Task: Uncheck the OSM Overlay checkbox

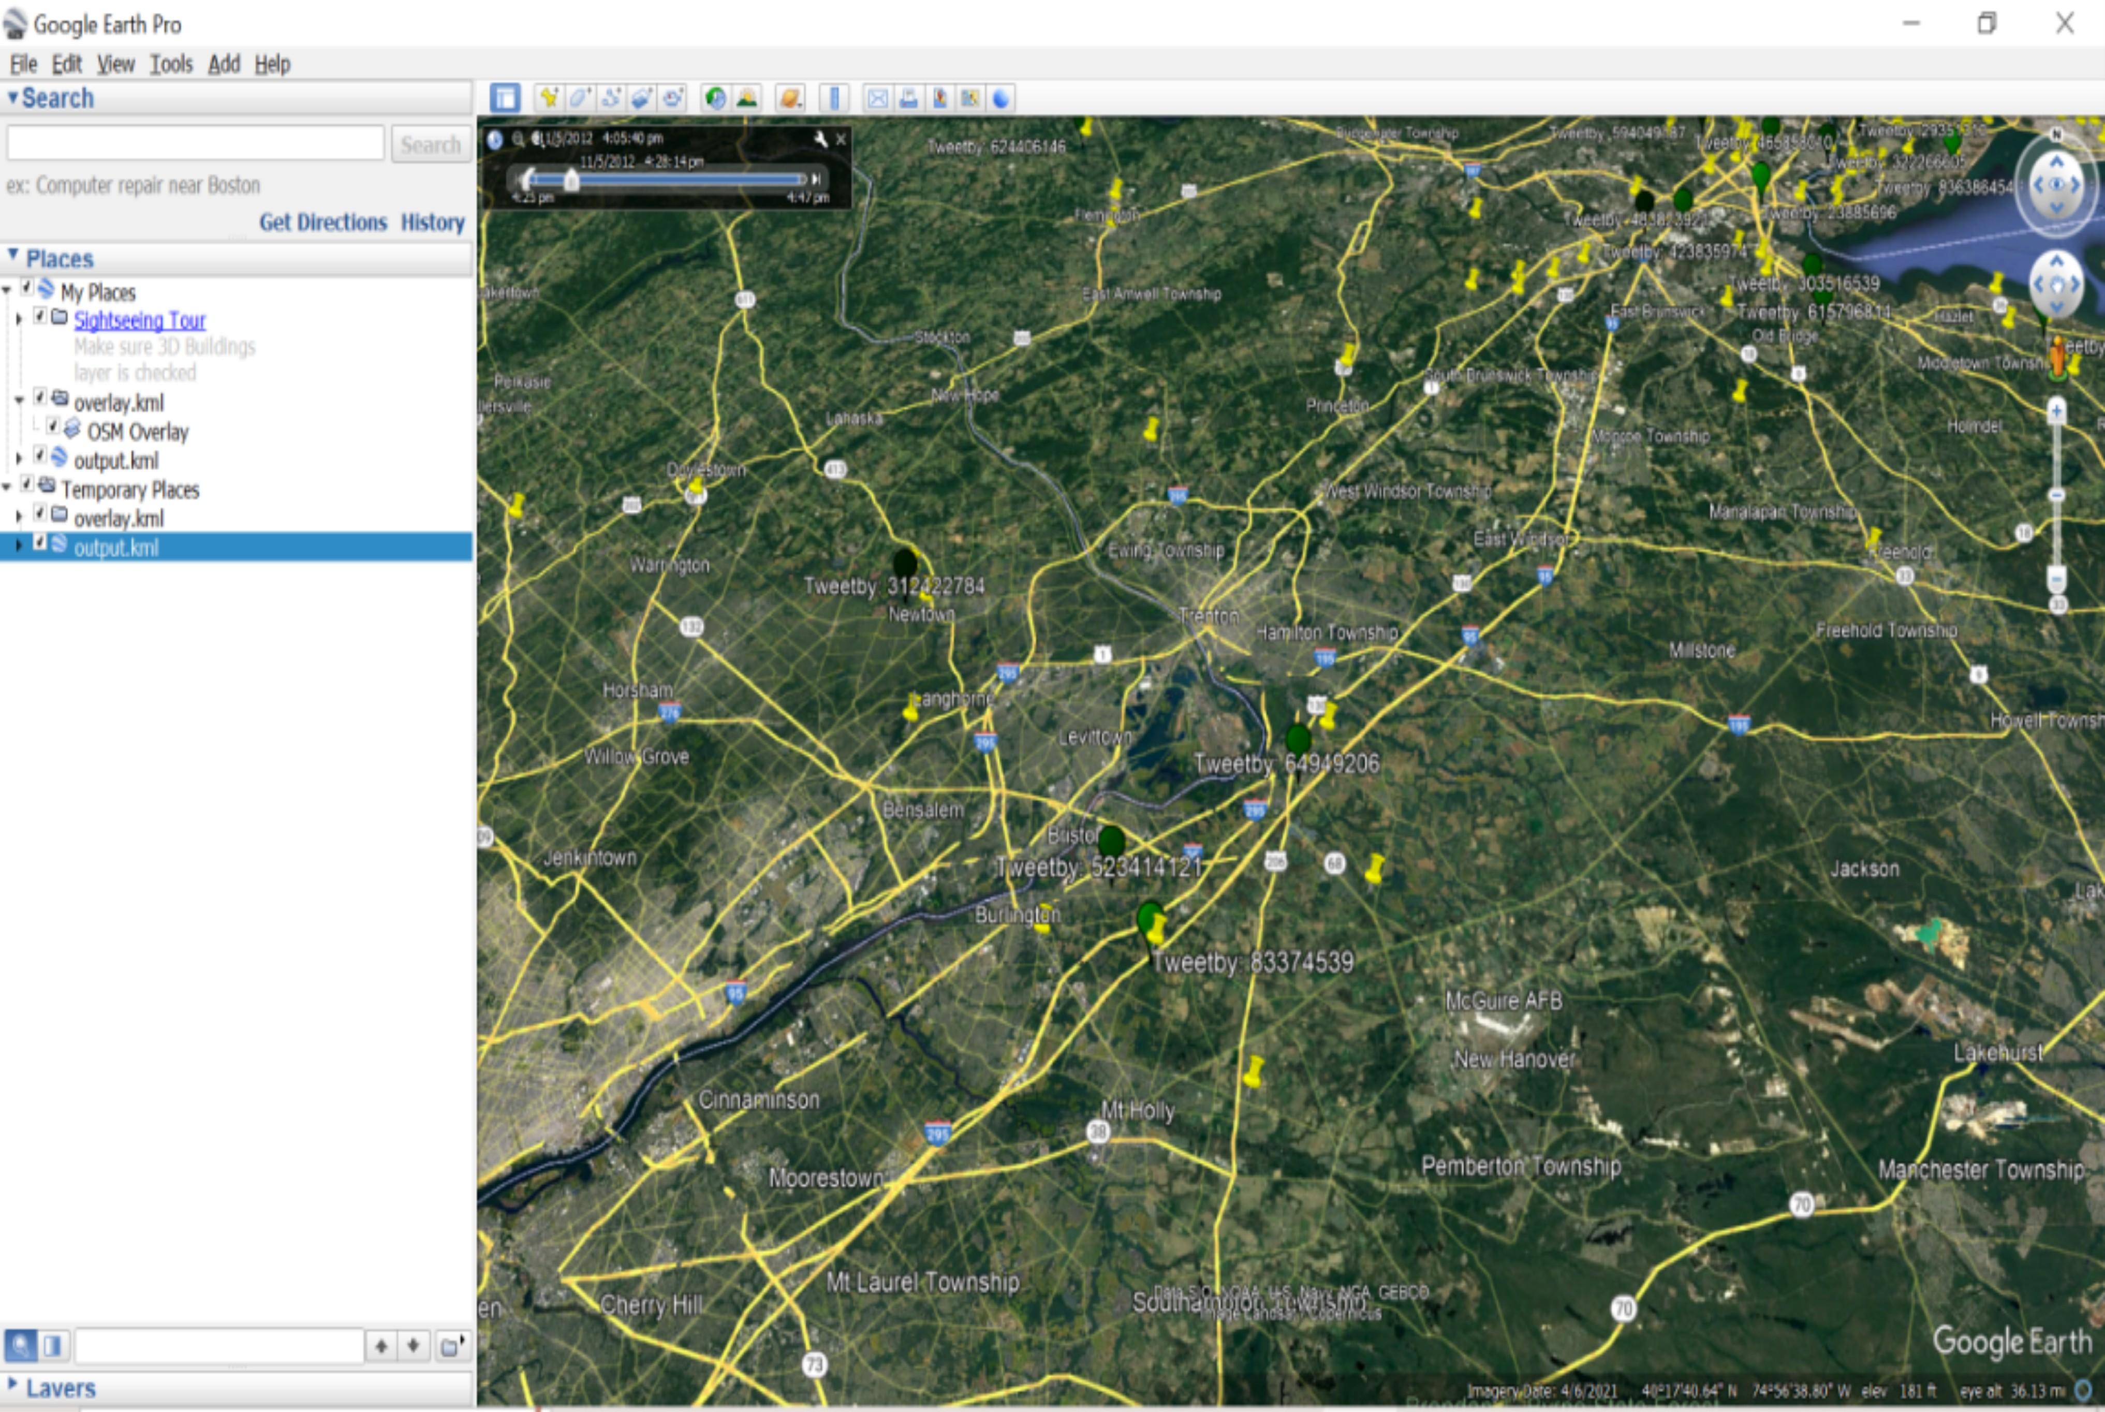Action: [53, 426]
